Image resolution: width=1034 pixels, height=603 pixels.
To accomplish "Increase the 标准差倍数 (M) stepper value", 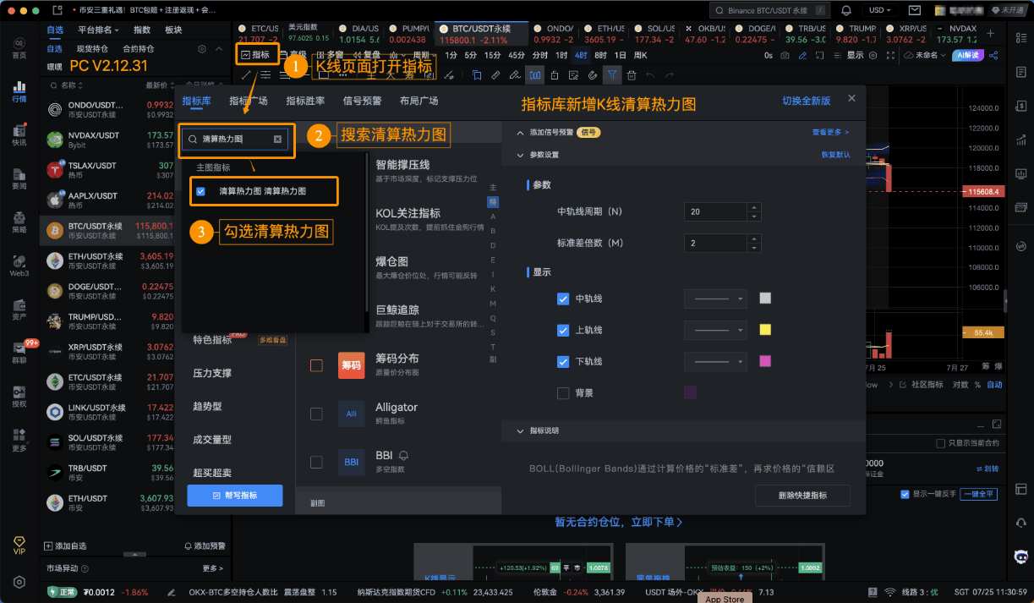I will [755, 238].
